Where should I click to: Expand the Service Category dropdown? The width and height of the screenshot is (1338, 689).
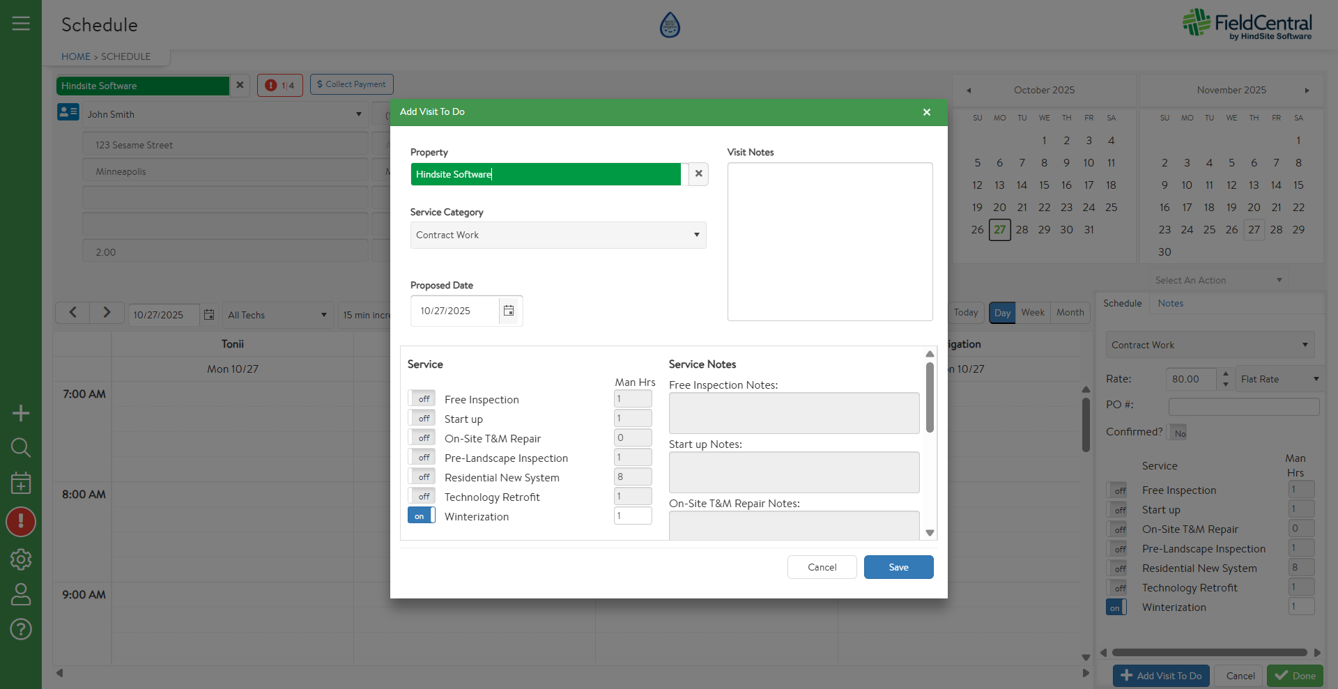coord(557,235)
